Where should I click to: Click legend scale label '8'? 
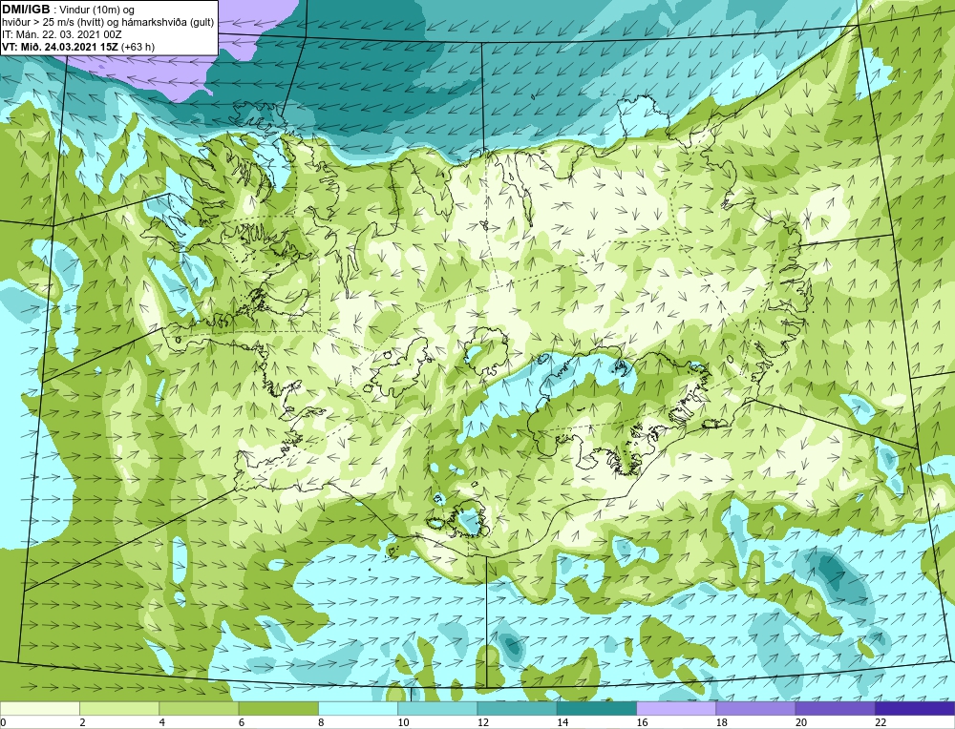tap(321, 722)
